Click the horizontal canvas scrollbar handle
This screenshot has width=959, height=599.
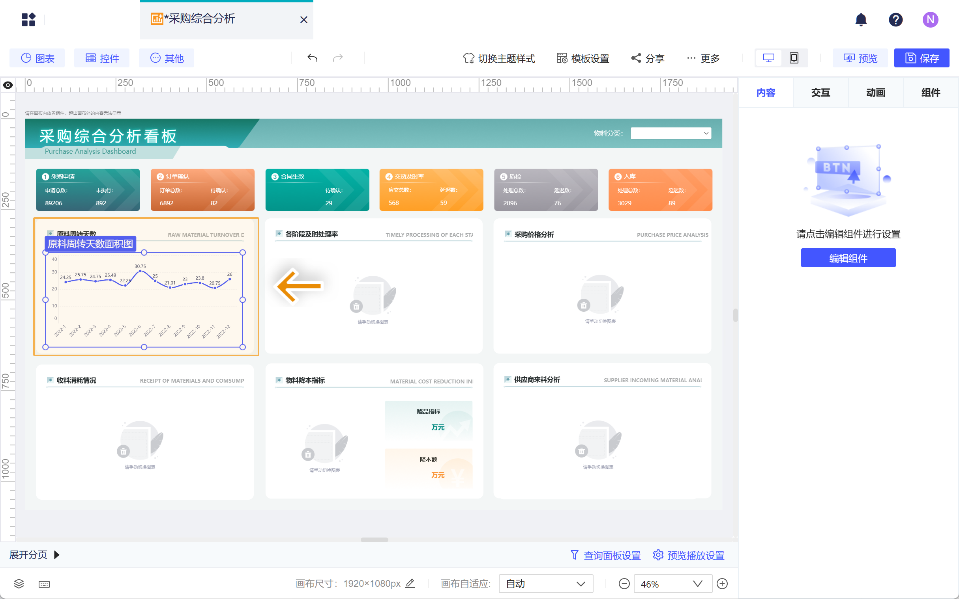tap(374, 539)
